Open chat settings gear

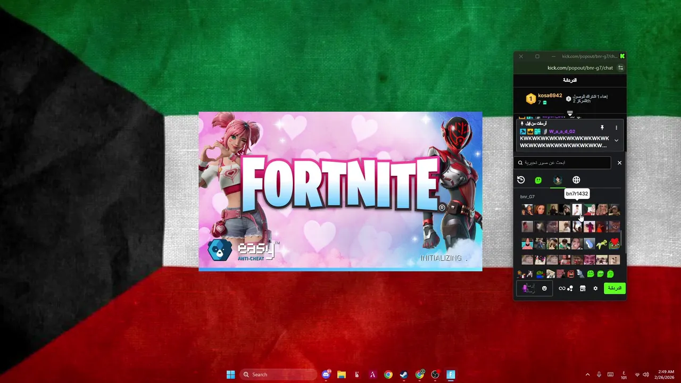coord(595,288)
